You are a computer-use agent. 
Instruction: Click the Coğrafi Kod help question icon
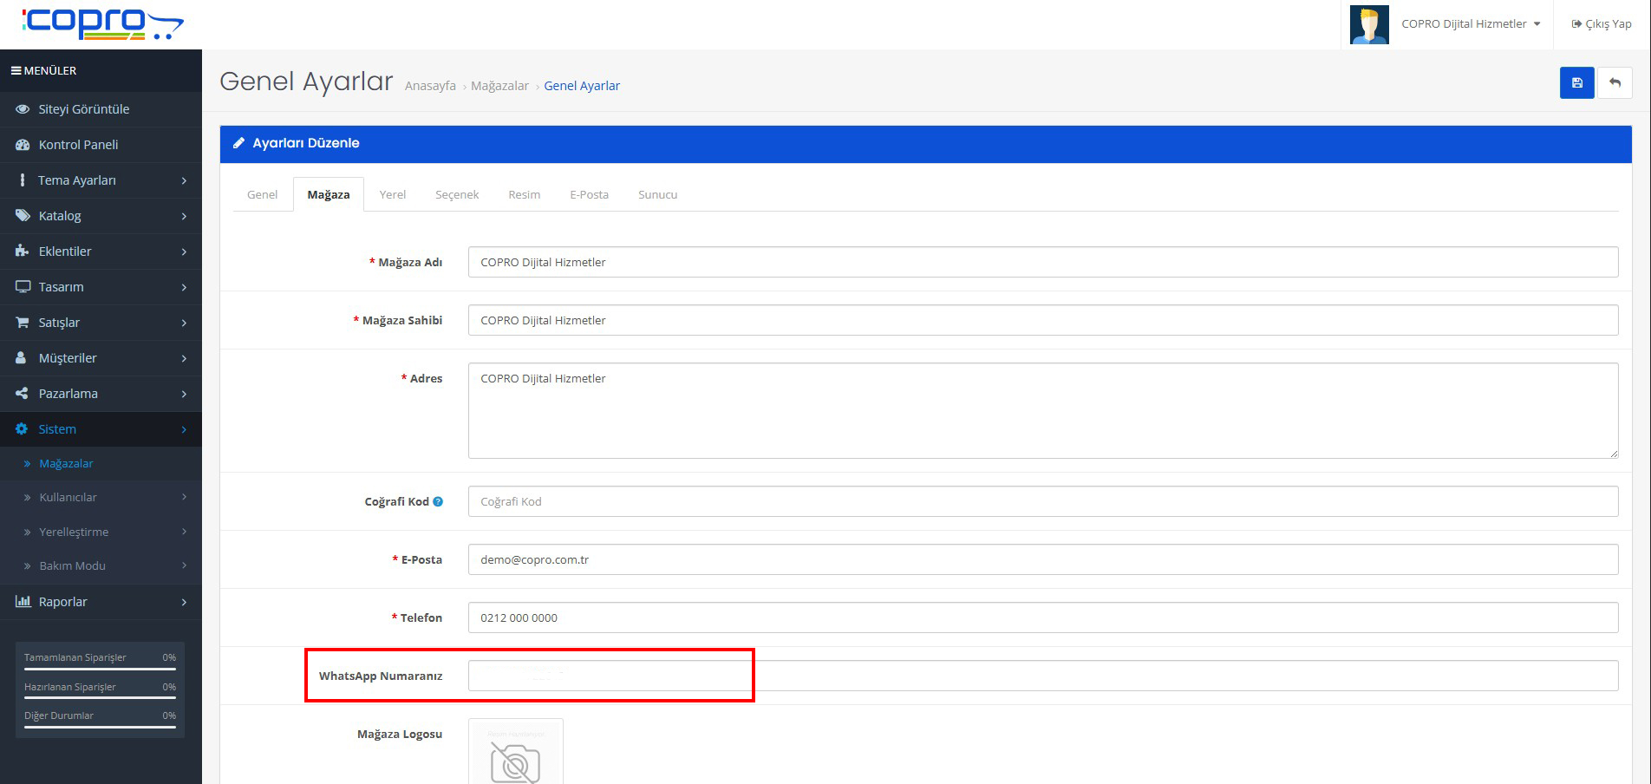[x=438, y=501]
